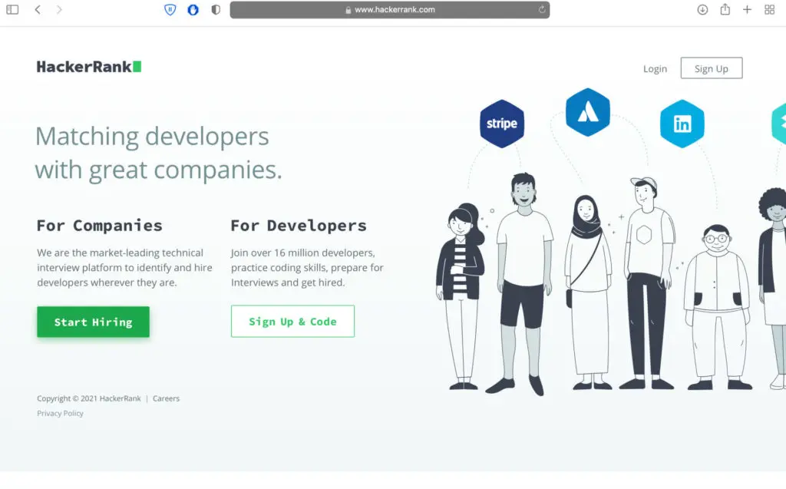Open the Login link
This screenshot has width=786, height=489.
[x=655, y=68]
